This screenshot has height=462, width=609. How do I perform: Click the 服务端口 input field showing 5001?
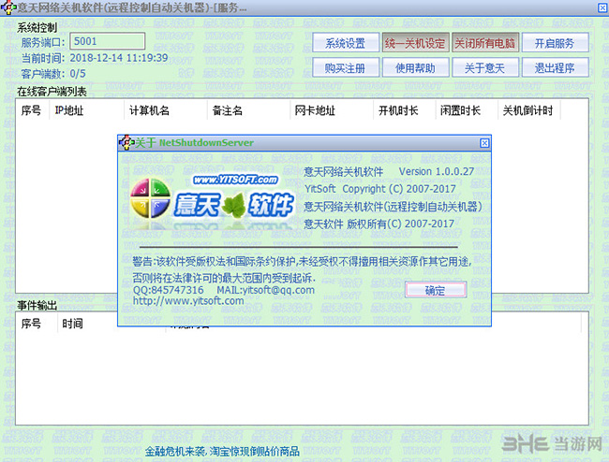point(107,41)
